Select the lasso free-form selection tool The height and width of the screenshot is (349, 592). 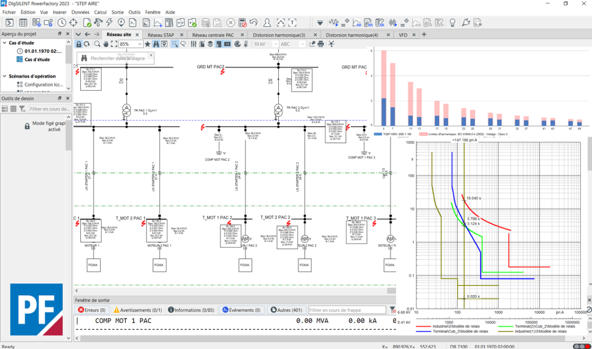(x=183, y=44)
